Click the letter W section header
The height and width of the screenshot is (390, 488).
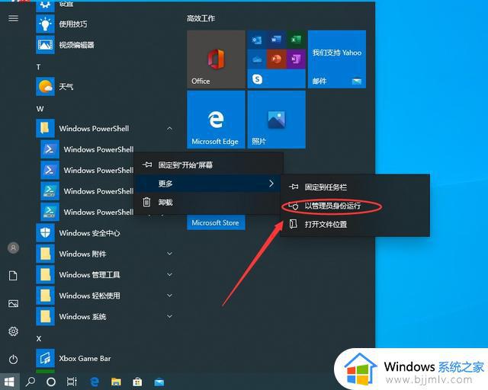40,109
